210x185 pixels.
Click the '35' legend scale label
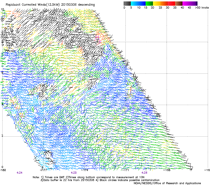(175, 8)
